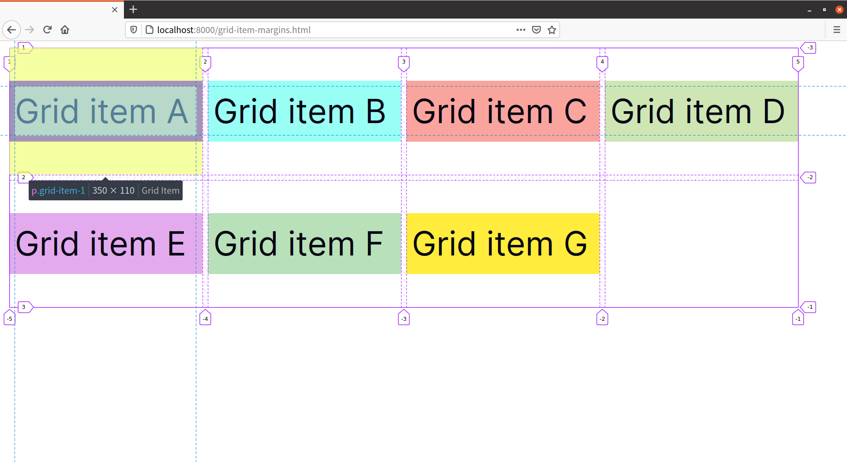
Task: Click the yellow Grid item G box
Action: [x=501, y=243]
